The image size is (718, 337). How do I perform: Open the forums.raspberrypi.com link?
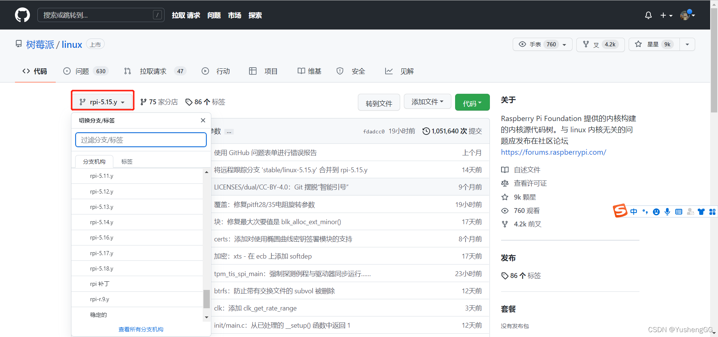[x=553, y=152]
